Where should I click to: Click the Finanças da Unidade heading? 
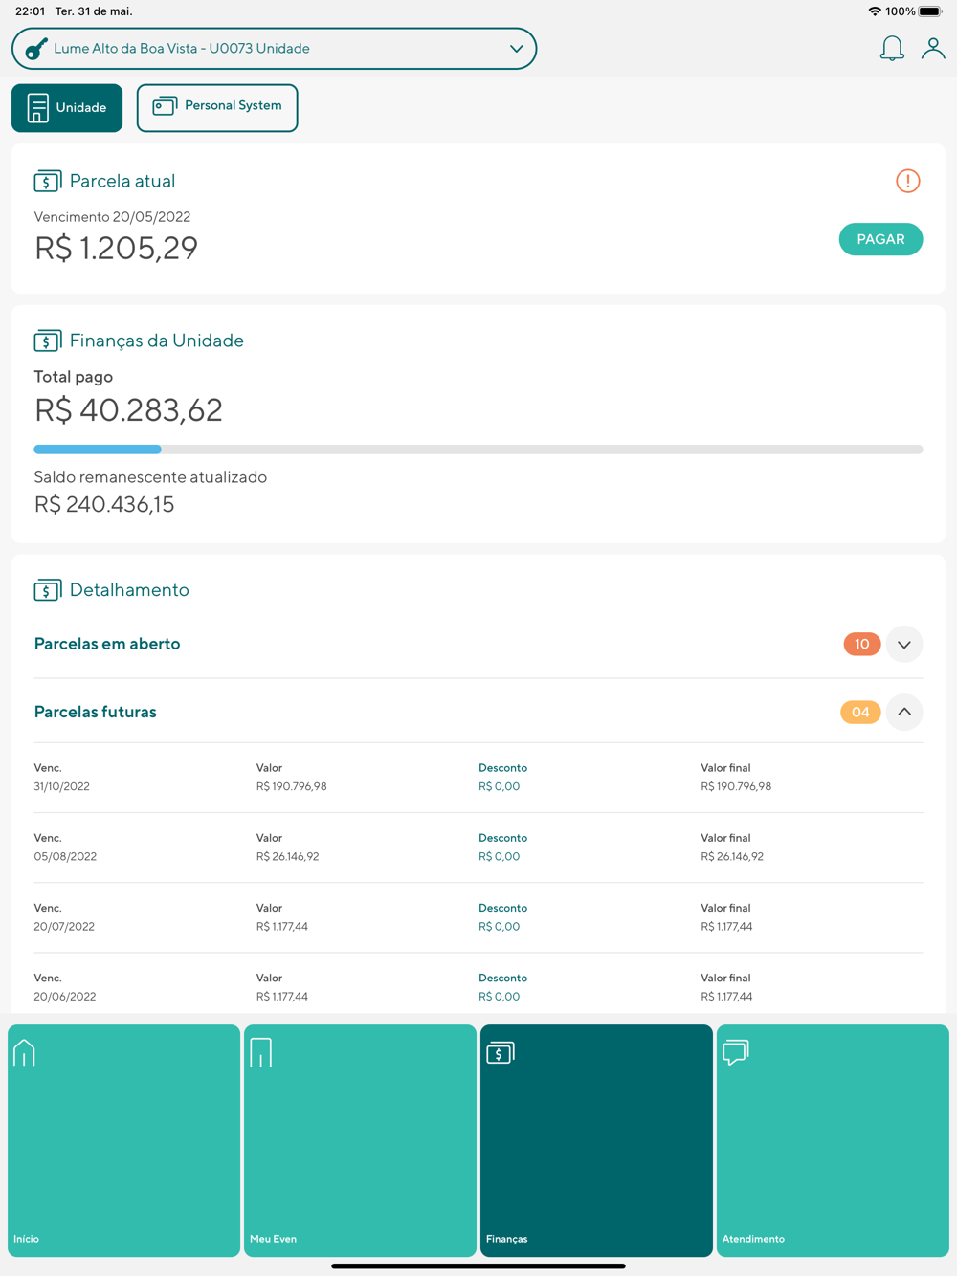(157, 341)
